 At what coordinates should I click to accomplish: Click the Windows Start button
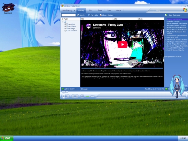[7, 138]
